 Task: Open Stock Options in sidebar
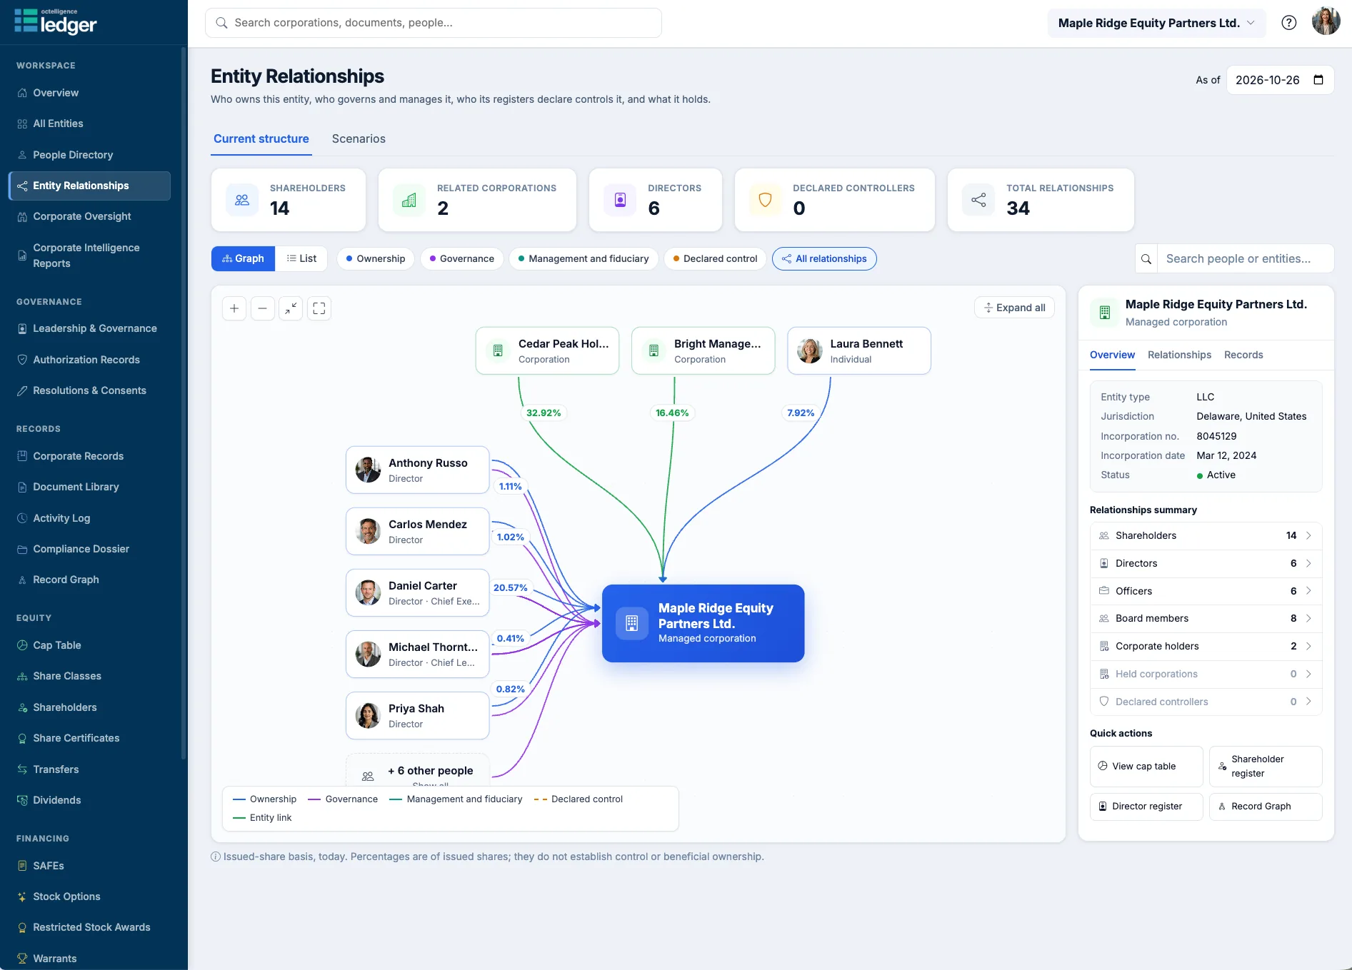coord(89,896)
